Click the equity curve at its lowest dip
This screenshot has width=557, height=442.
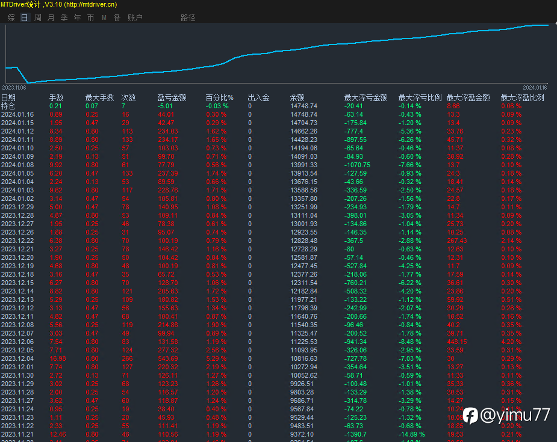coord(27,82)
